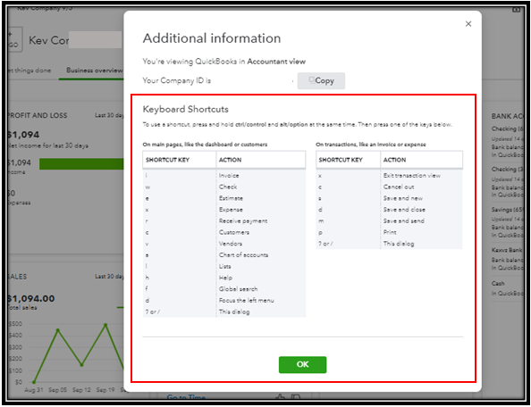Click the company logo placeholder box
The height and width of the screenshot is (407, 531).
[x=14, y=39]
